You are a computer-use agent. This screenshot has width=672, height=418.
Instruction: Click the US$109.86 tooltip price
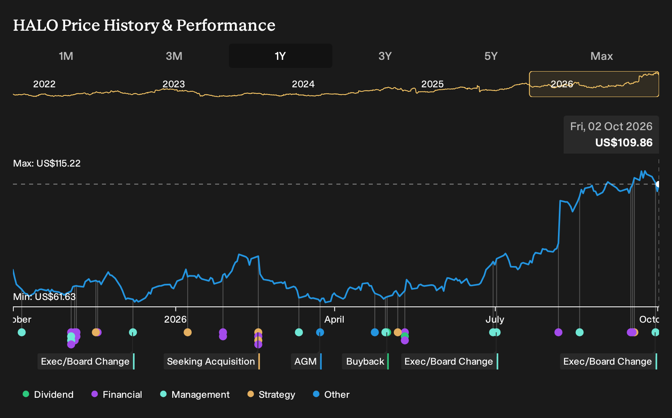click(624, 143)
